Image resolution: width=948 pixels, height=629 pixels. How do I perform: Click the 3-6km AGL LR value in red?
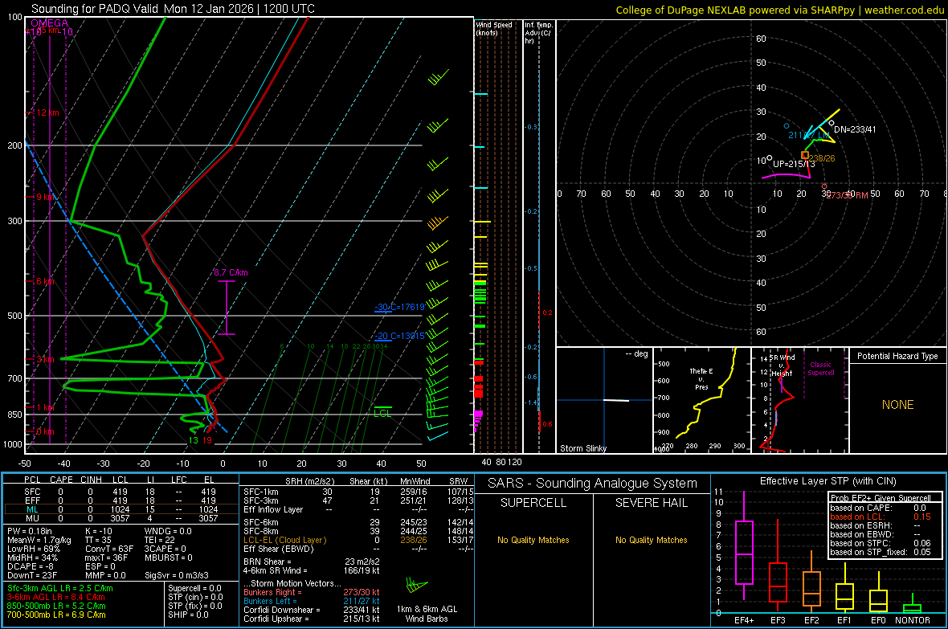pos(56,597)
